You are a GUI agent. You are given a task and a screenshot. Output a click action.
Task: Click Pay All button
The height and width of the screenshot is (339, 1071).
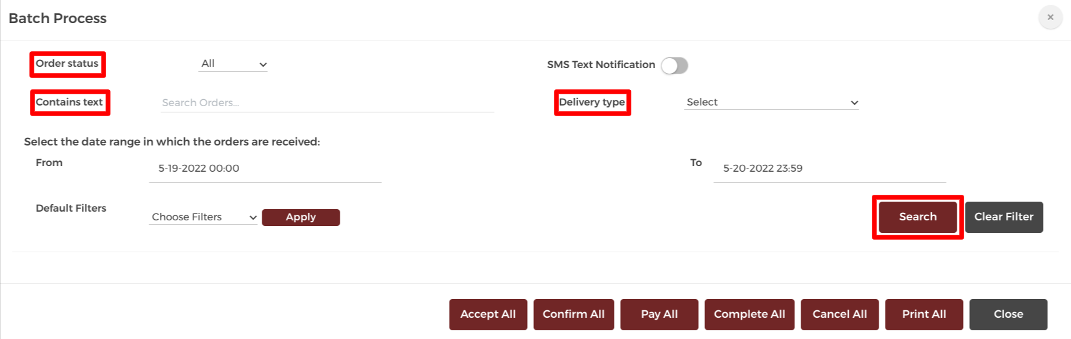659,315
